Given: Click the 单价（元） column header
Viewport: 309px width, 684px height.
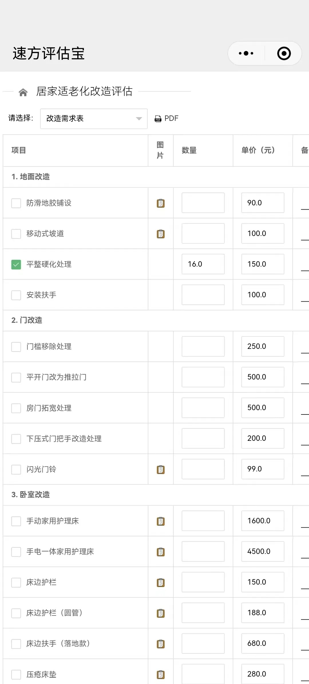Looking at the screenshot, I should [258, 150].
